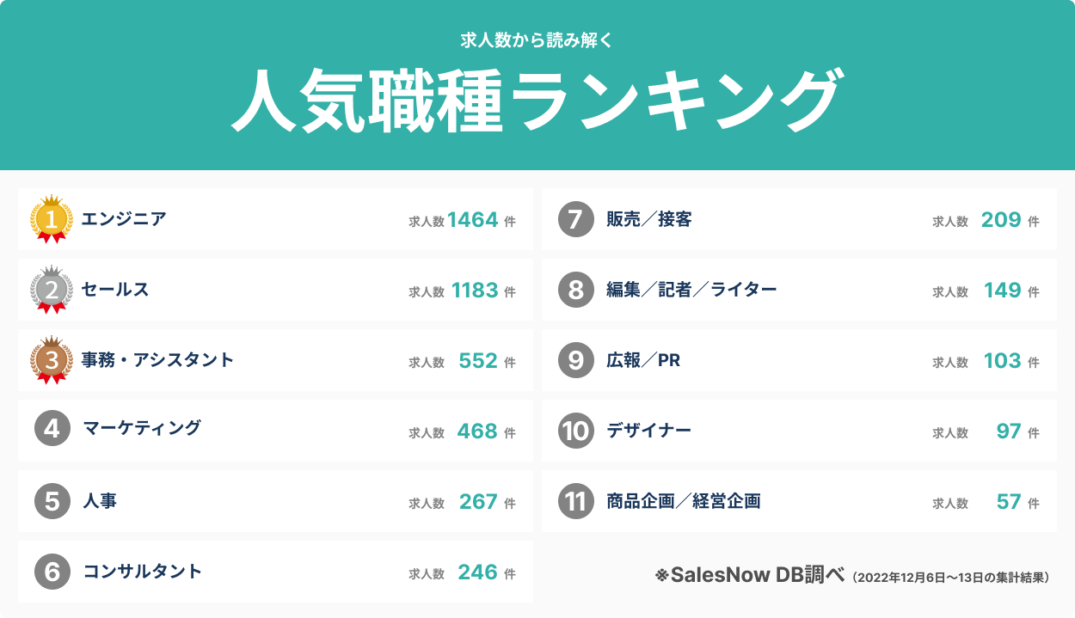The height and width of the screenshot is (618, 1075).
Task: Select the エンジニア job label
Action: tap(124, 219)
